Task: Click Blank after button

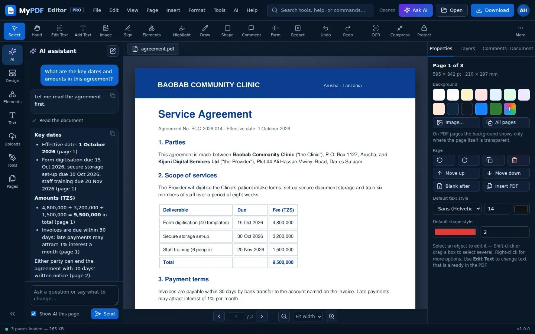Action: (x=456, y=186)
